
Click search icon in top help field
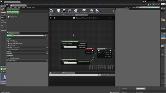pos(160,7)
